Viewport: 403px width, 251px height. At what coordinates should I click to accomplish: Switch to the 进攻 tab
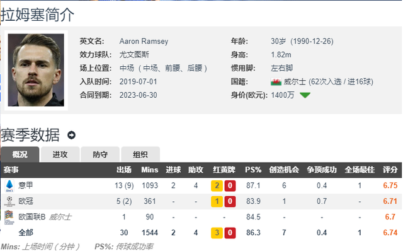60,155
